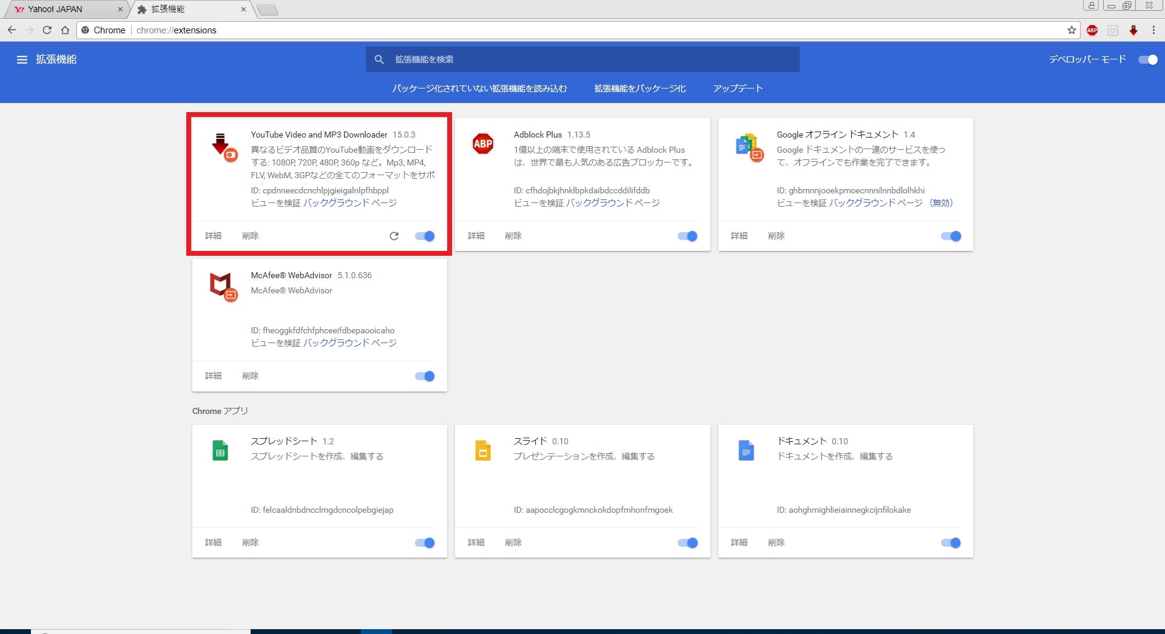The height and width of the screenshot is (634, 1165).
Task: Click the yellow Slides app icon
Action: 483,450
